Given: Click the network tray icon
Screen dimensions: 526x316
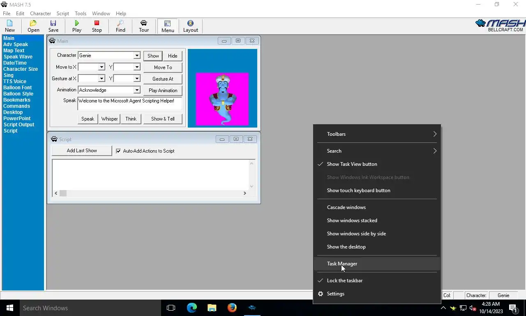Looking at the screenshot, I should 463,308.
